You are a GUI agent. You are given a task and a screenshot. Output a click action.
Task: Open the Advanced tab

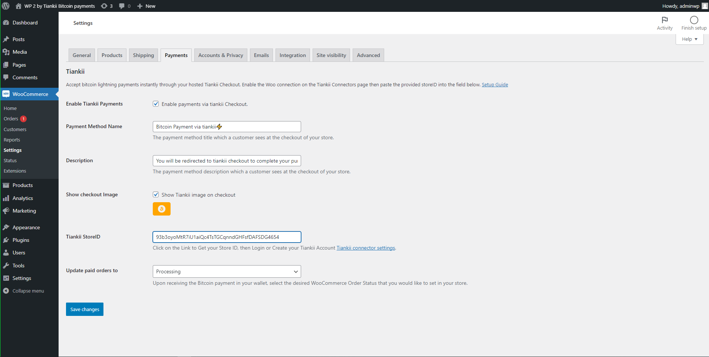(x=368, y=55)
